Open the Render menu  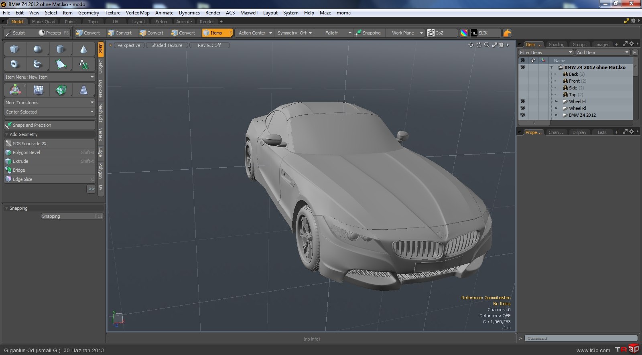(213, 13)
